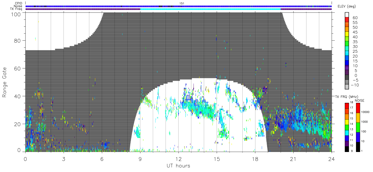
Task: Click the purple TX Freq strip before 9 UT
Action: tap(83, 9)
